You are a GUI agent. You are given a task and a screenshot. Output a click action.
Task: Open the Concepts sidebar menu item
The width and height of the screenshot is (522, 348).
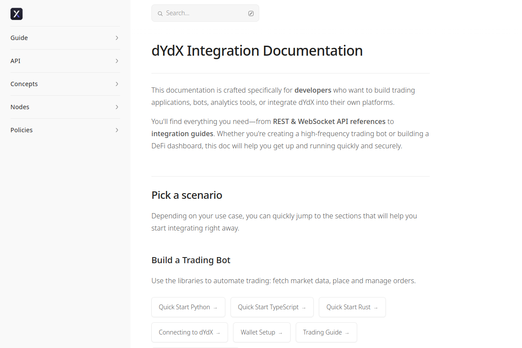65,84
